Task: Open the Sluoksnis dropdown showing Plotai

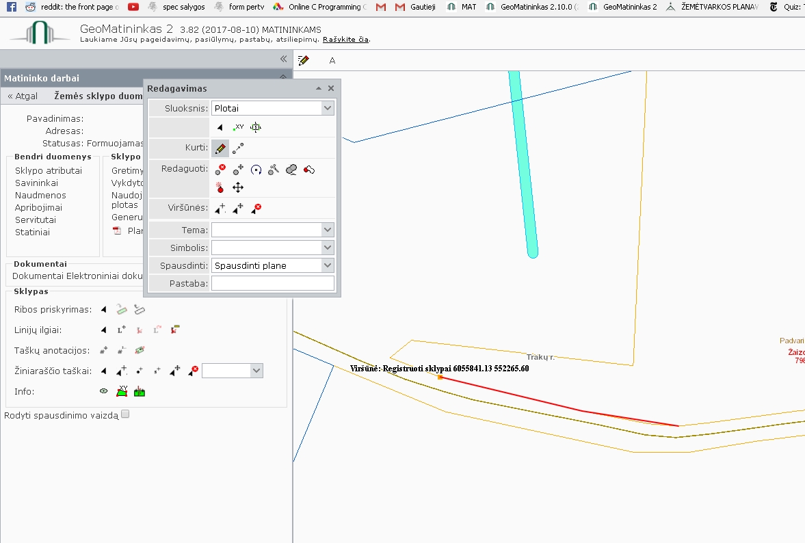Action: point(273,108)
